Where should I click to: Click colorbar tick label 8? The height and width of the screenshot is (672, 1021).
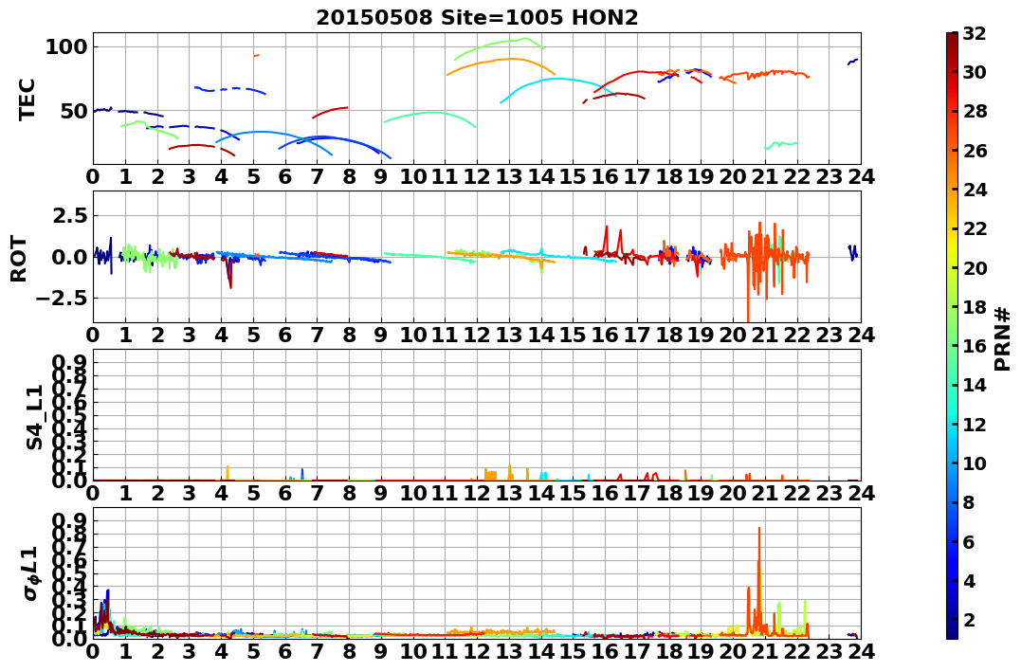click(x=970, y=502)
